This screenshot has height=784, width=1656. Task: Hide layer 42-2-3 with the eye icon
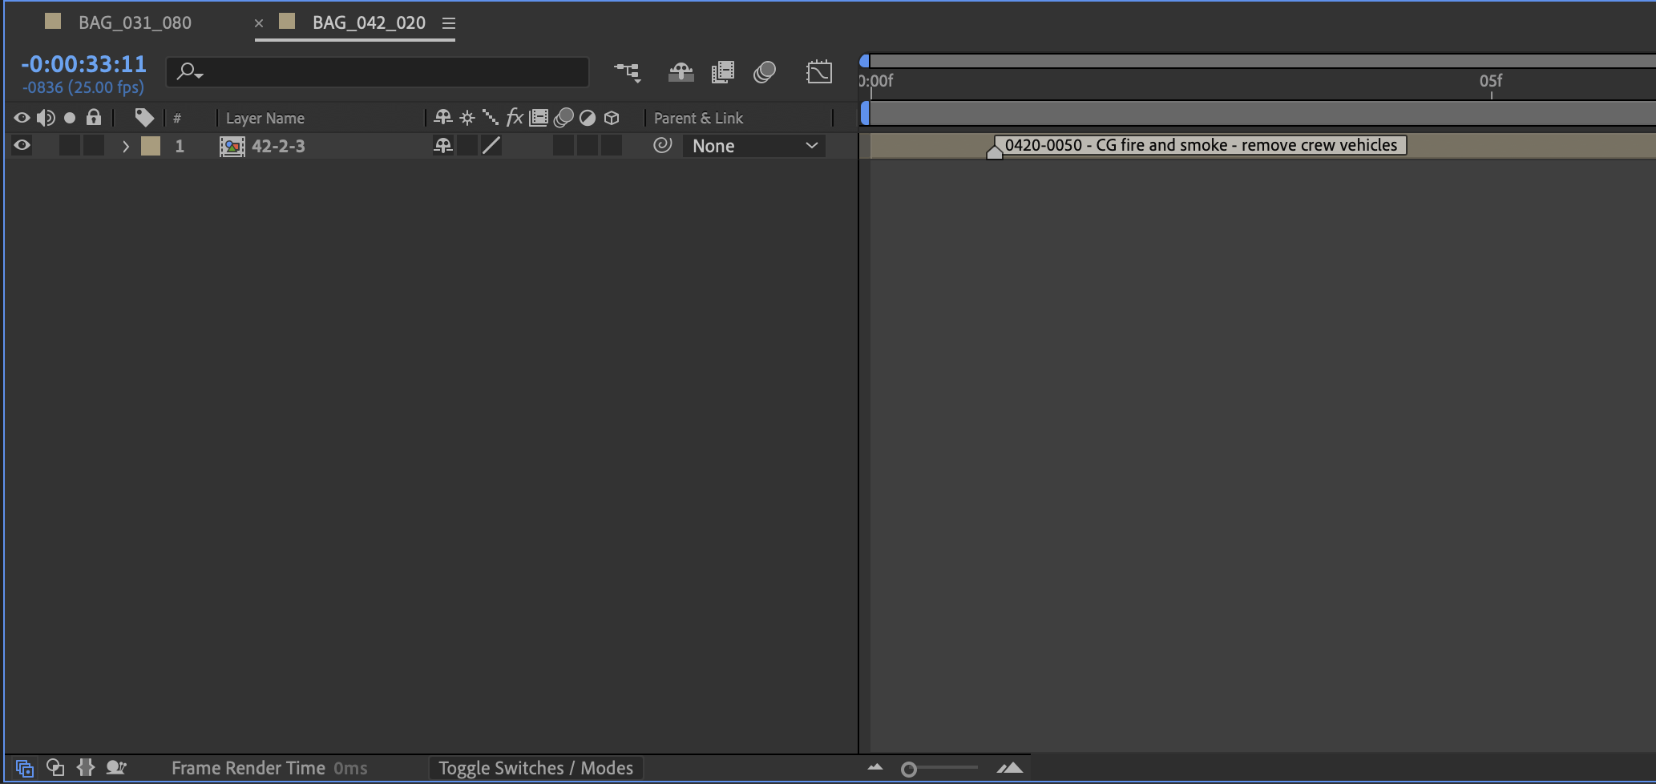click(22, 145)
